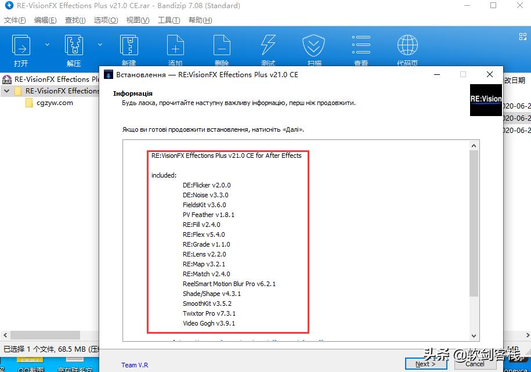
Task: Expand the dropdown arrow beside 解压
Action: pos(100,45)
